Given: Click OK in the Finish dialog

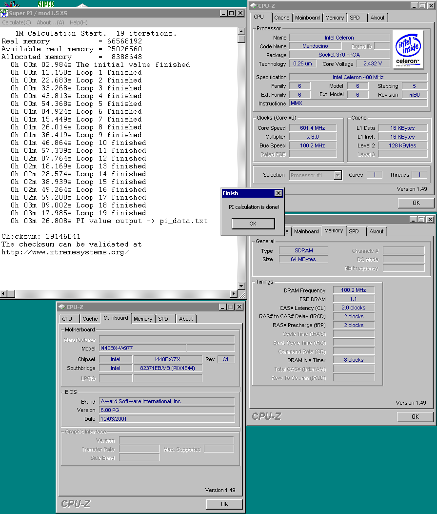Looking at the screenshot, I should coord(253,224).
